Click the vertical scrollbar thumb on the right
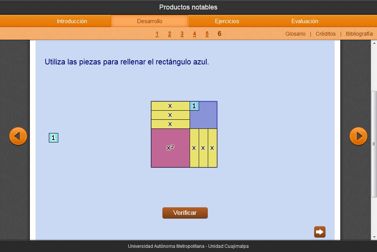 click(x=374, y=144)
